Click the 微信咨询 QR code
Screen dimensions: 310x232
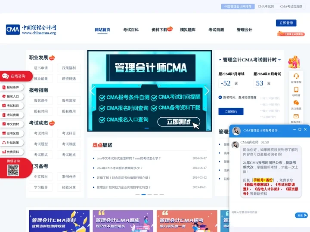13,170
